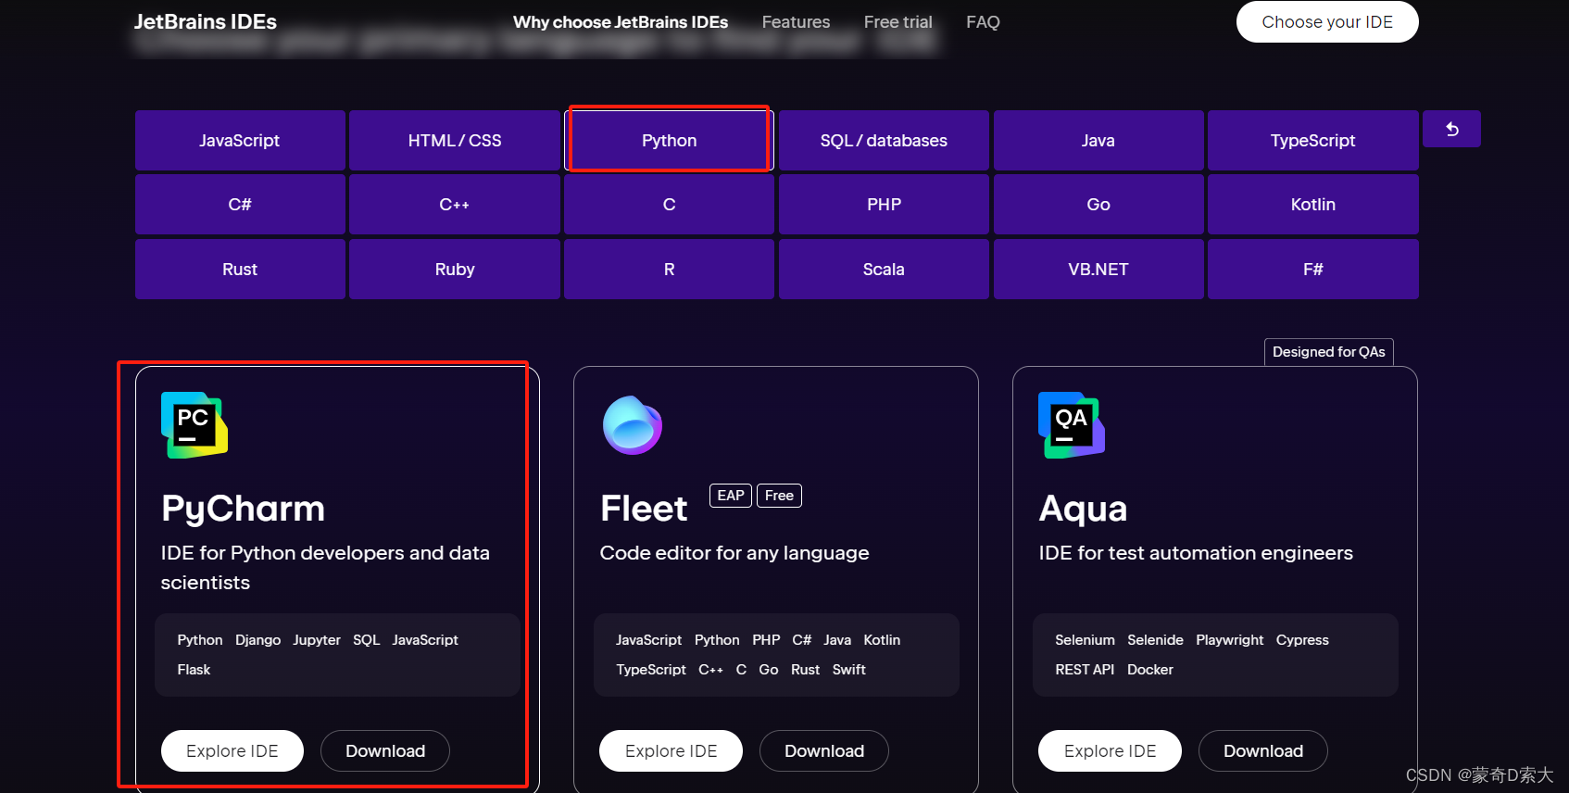
Task: Click the Fleet logo icon
Action: click(x=633, y=425)
